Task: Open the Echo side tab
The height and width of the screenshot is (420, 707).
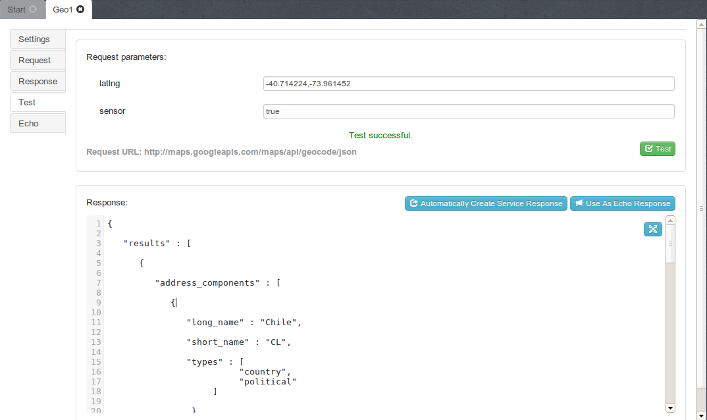Action: (x=38, y=123)
